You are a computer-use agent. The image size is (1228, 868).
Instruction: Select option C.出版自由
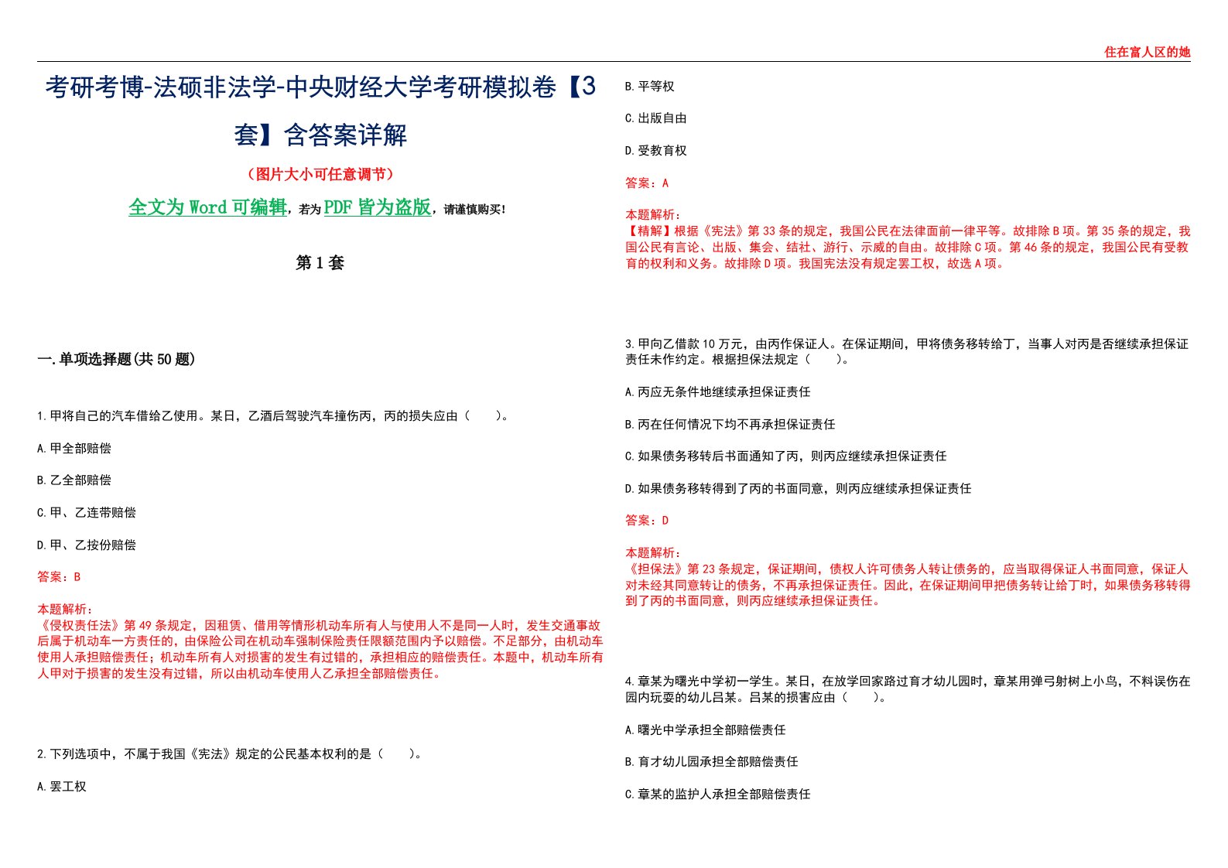point(656,118)
